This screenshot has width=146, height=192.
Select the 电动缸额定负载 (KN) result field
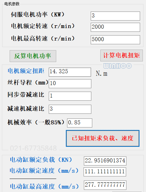tap(105, 161)
